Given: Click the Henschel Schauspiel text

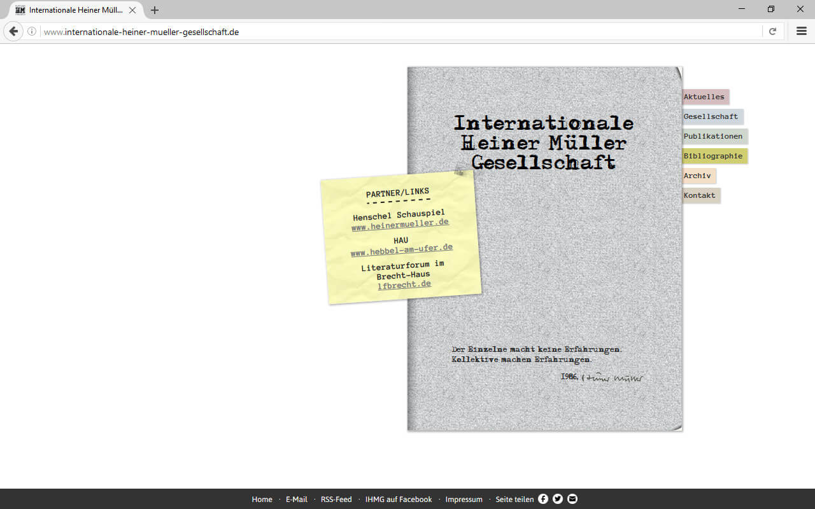Looking at the screenshot, I should point(399,215).
